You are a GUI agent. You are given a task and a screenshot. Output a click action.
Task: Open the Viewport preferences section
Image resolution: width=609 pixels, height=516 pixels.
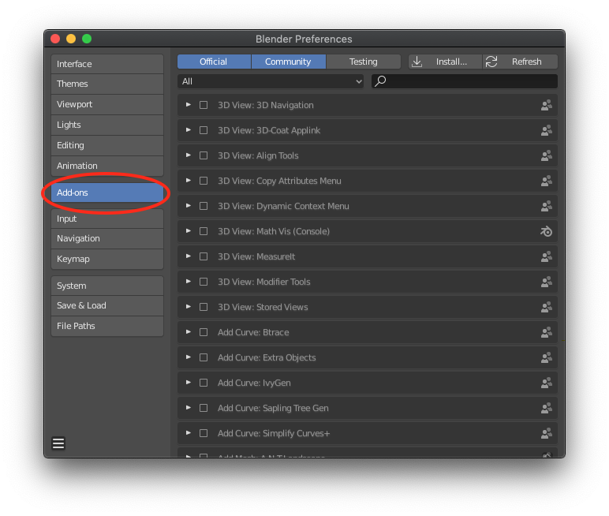tap(107, 104)
